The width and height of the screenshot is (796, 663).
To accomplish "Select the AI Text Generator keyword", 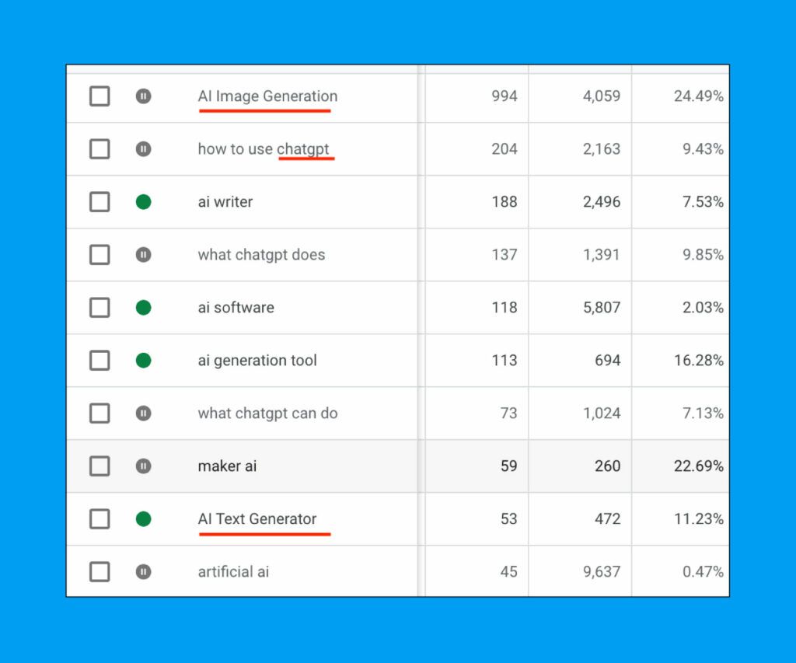I will [x=257, y=519].
